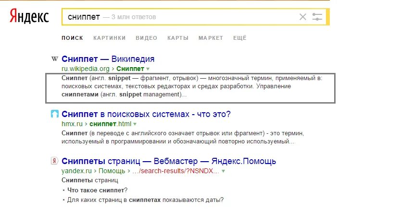Viewport: 400px width, 224px height.
Task: Open Сниппет в поисковых системах result
Action: click(146, 114)
